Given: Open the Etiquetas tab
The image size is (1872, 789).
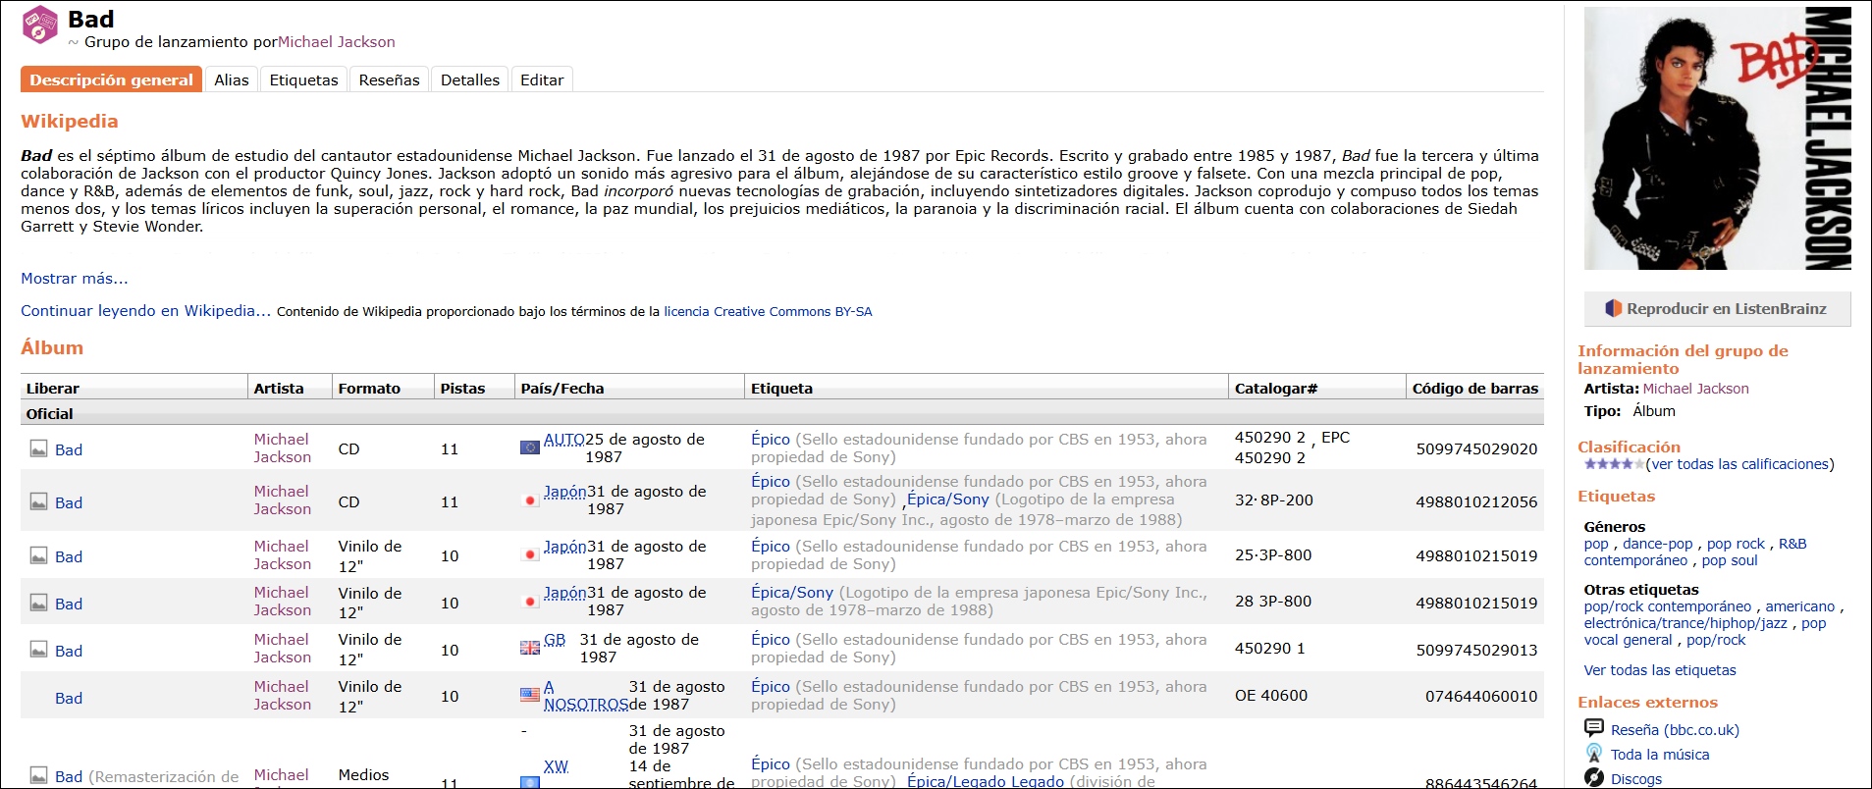Looking at the screenshot, I should click(303, 79).
